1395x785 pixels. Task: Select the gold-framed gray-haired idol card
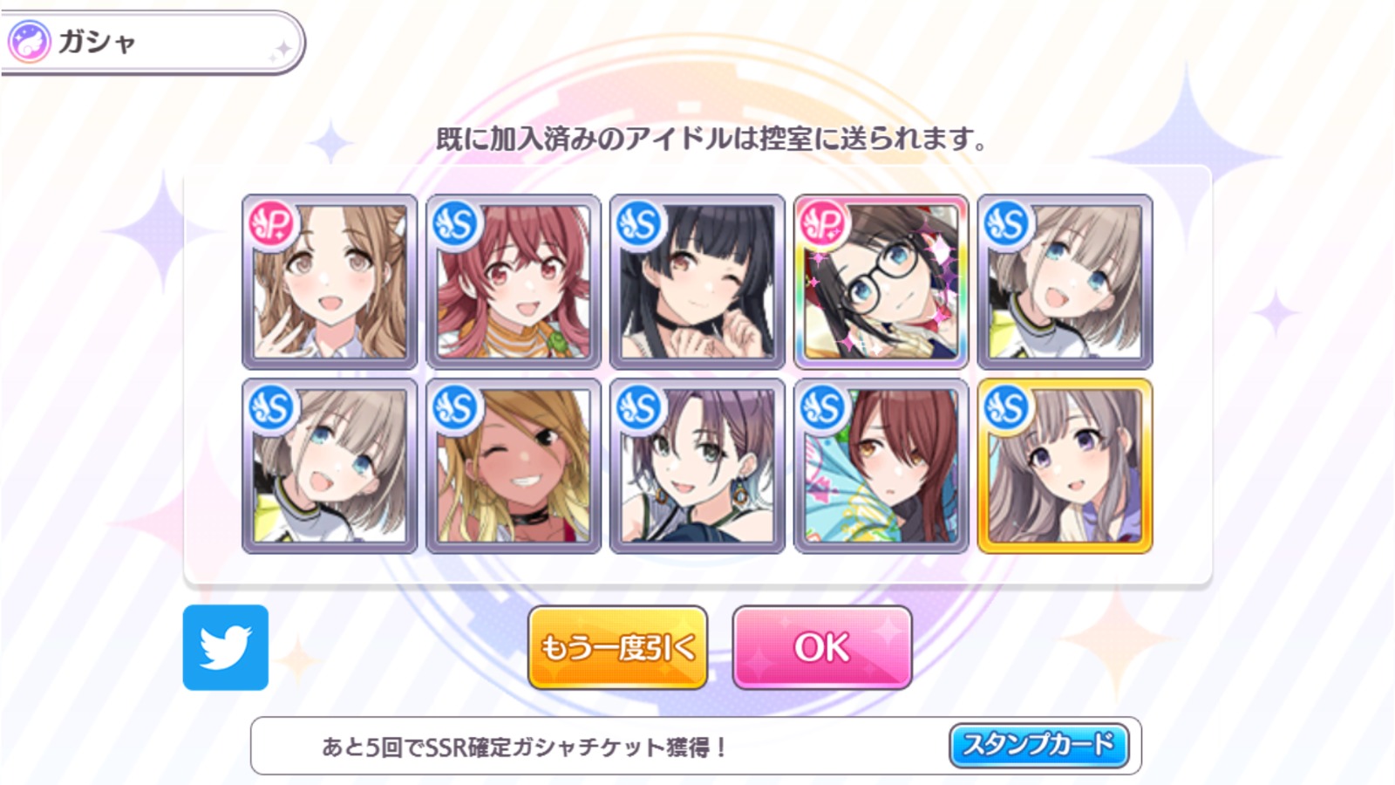[x=1065, y=466]
